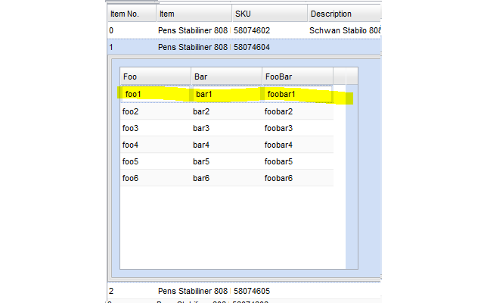This screenshot has height=303, width=484.
Task: Select the row with SKU 58074605
Action: click(x=268, y=291)
